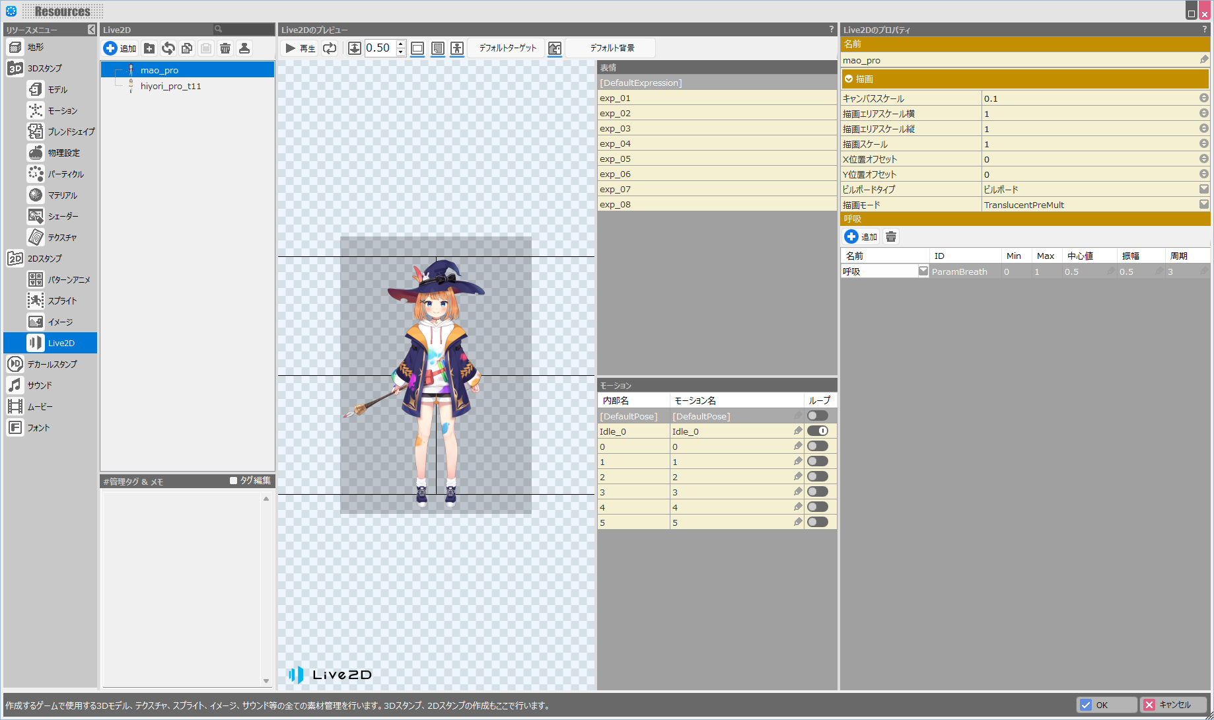Check the タグ編集 checkbox
Screen dimensions: 1214x720
point(233,481)
